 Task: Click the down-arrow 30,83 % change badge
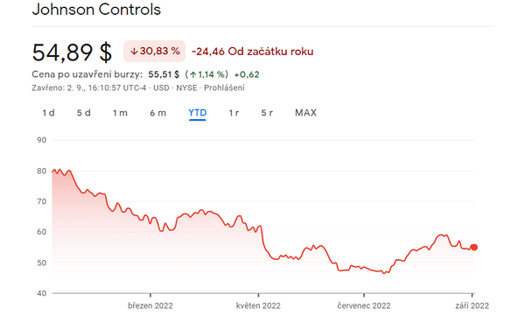click(x=154, y=51)
